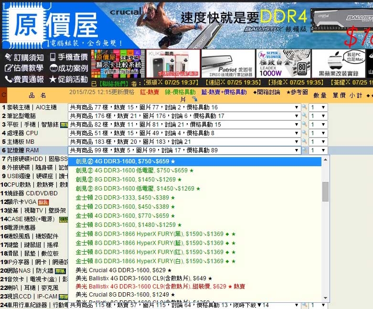373x309 pixels.
Task: Select 創見 4G DDR3-1600 低電壓 option
Action: click(194, 170)
